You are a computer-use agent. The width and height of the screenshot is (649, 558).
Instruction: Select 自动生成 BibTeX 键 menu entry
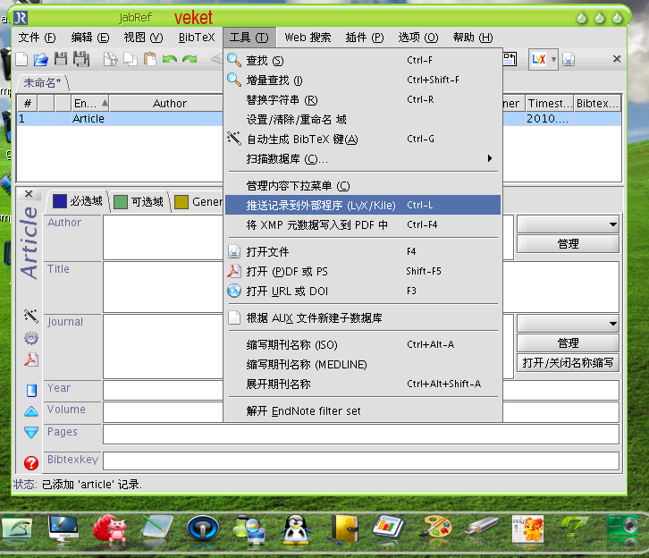point(363,139)
